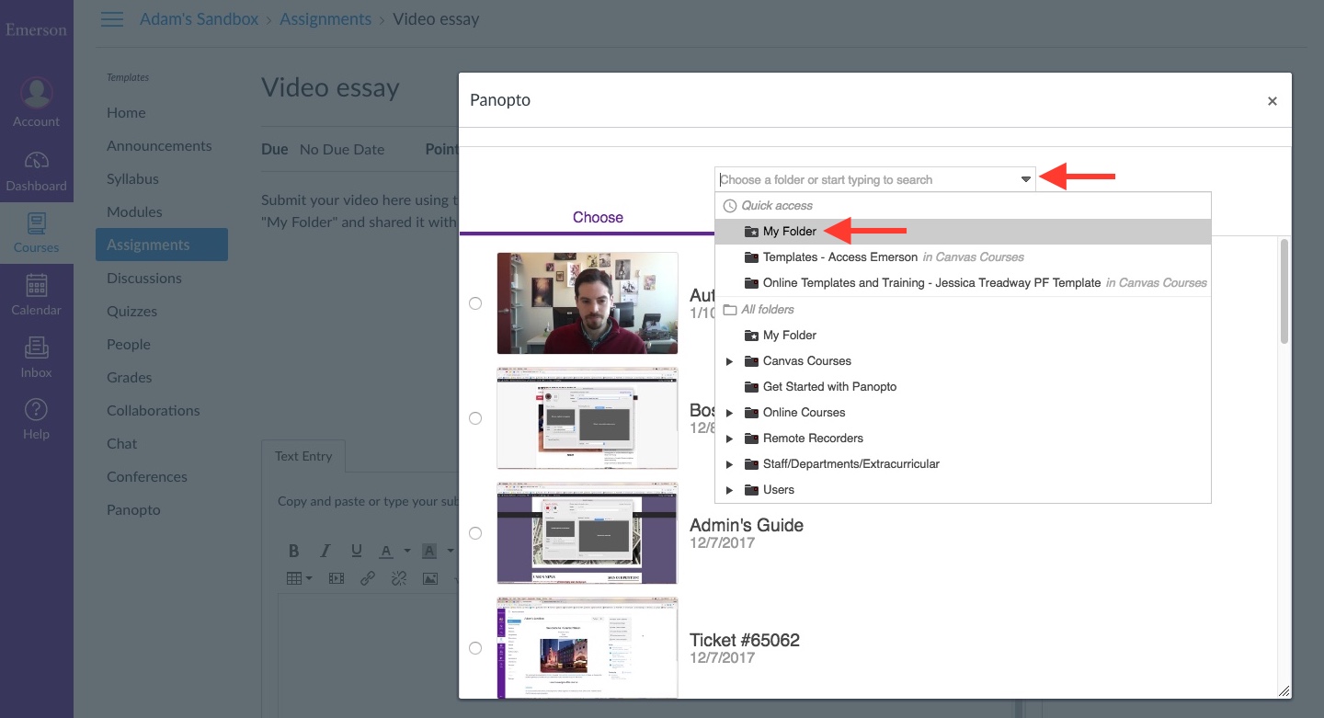Choose the Get Started with Panopto folder
The width and height of the screenshot is (1324, 718).
point(964,387)
